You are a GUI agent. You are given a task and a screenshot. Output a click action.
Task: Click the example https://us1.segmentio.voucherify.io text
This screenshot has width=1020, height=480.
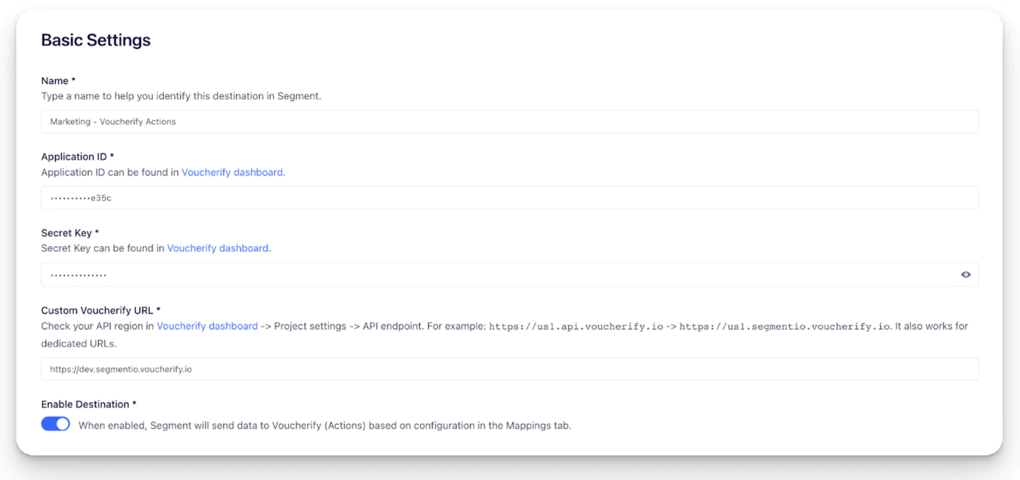[x=784, y=326]
